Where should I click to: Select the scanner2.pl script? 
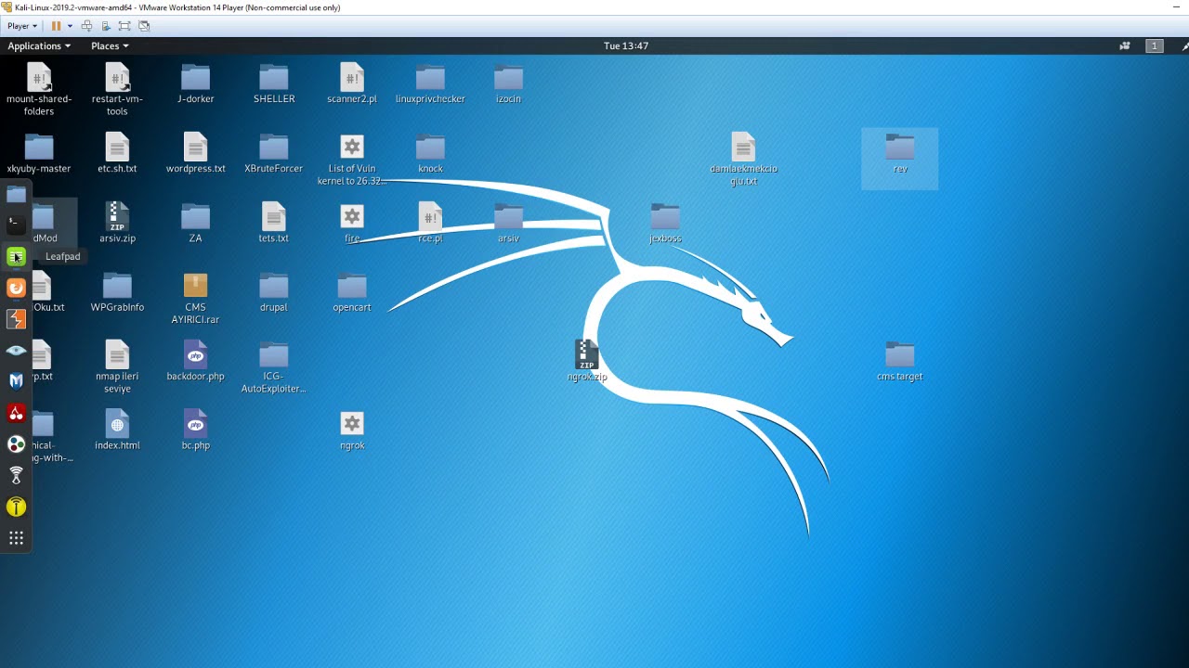[x=352, y=83]
